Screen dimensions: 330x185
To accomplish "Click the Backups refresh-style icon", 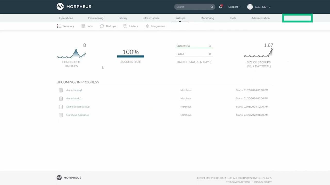I will (102, 26).
